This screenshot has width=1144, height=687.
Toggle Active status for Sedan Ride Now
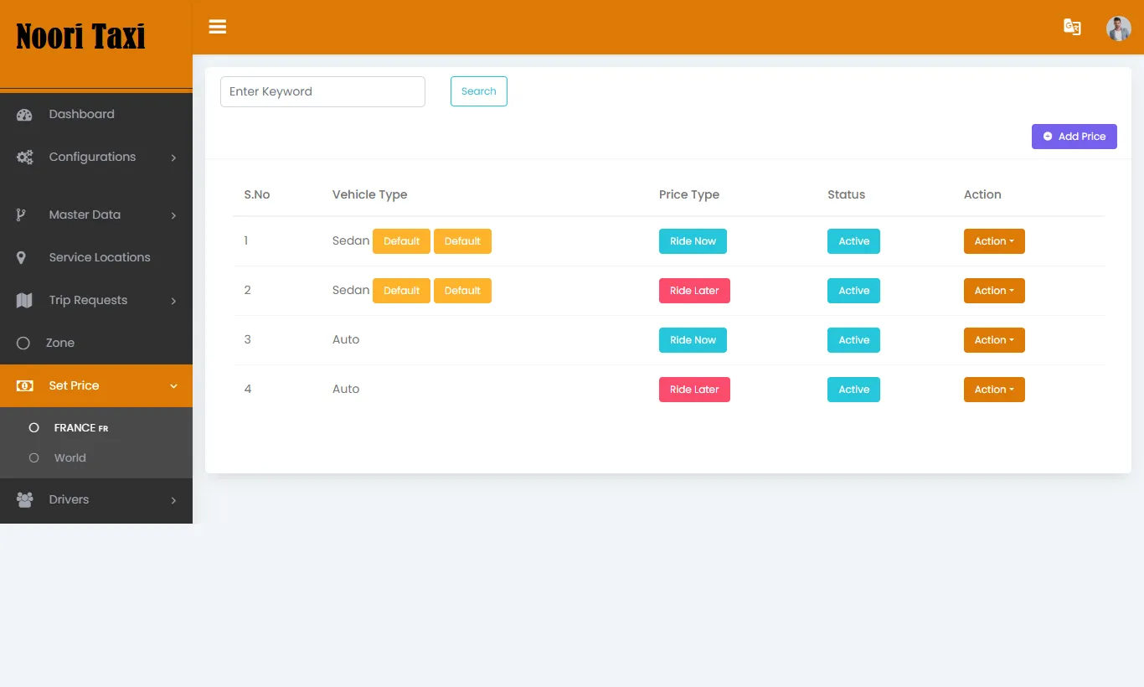(x=853, y=240)
